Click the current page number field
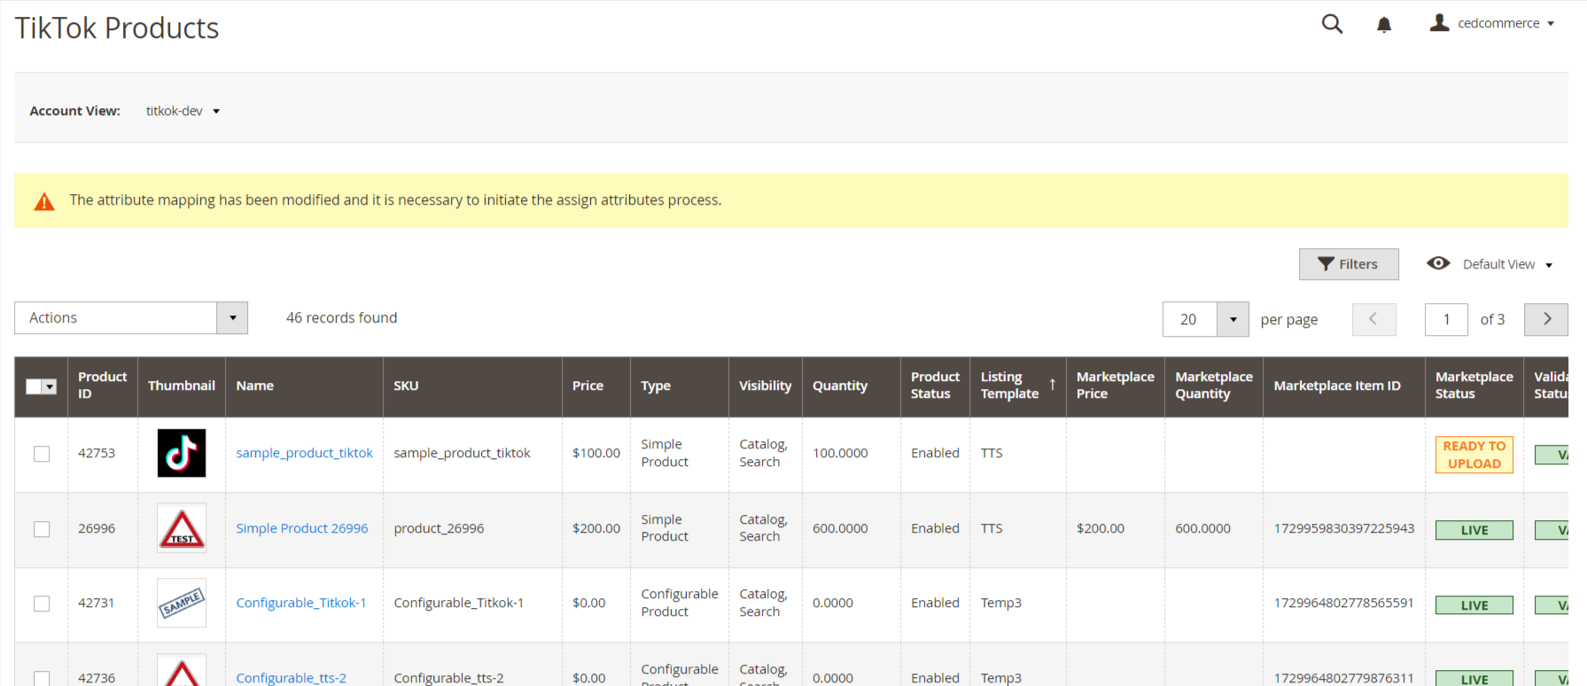Viewport: 1587px width, 686px height. [x=1446, y=319]
